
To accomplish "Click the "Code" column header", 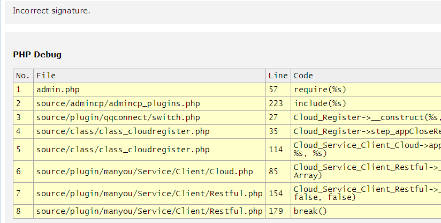I will (303, 76).
